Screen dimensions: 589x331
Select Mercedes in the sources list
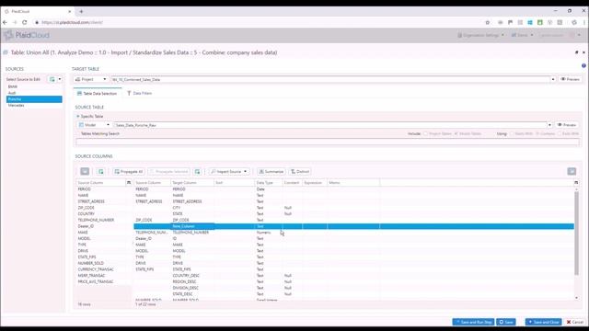coord(34,106)
